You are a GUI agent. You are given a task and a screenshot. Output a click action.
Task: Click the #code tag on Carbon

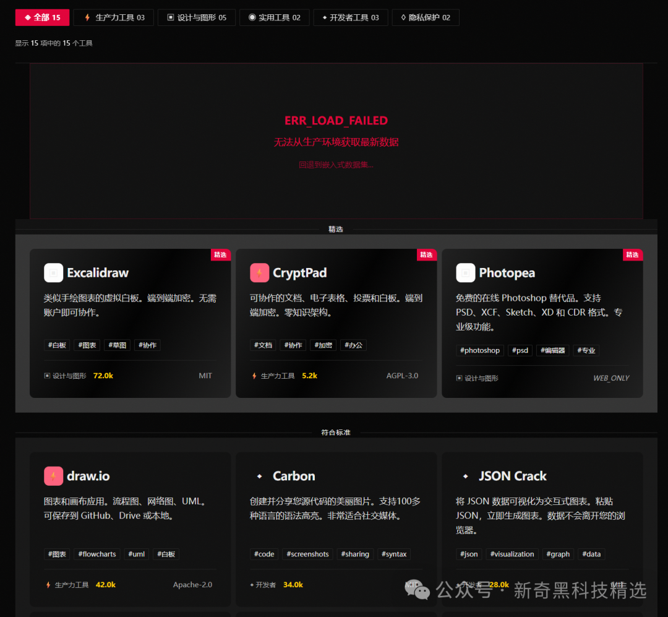pyautogui.click(x=264, y=554)
